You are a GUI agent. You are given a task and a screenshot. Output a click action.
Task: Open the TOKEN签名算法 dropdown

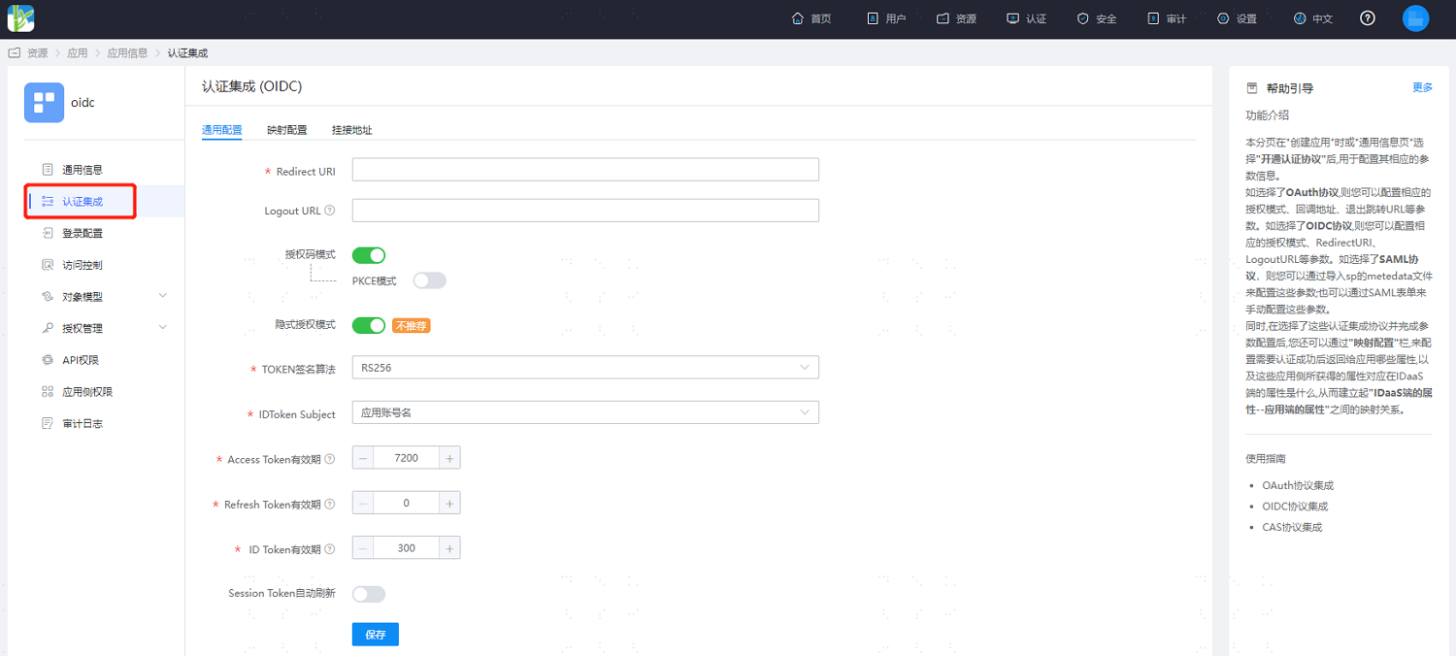pyautogui.click(x=585, y=368)
